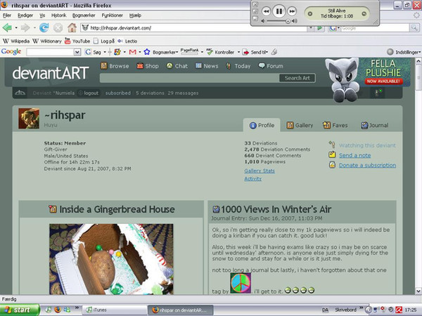Open the Activity link
This screenshot has height=316, width=422.
[x=252, y=178]
